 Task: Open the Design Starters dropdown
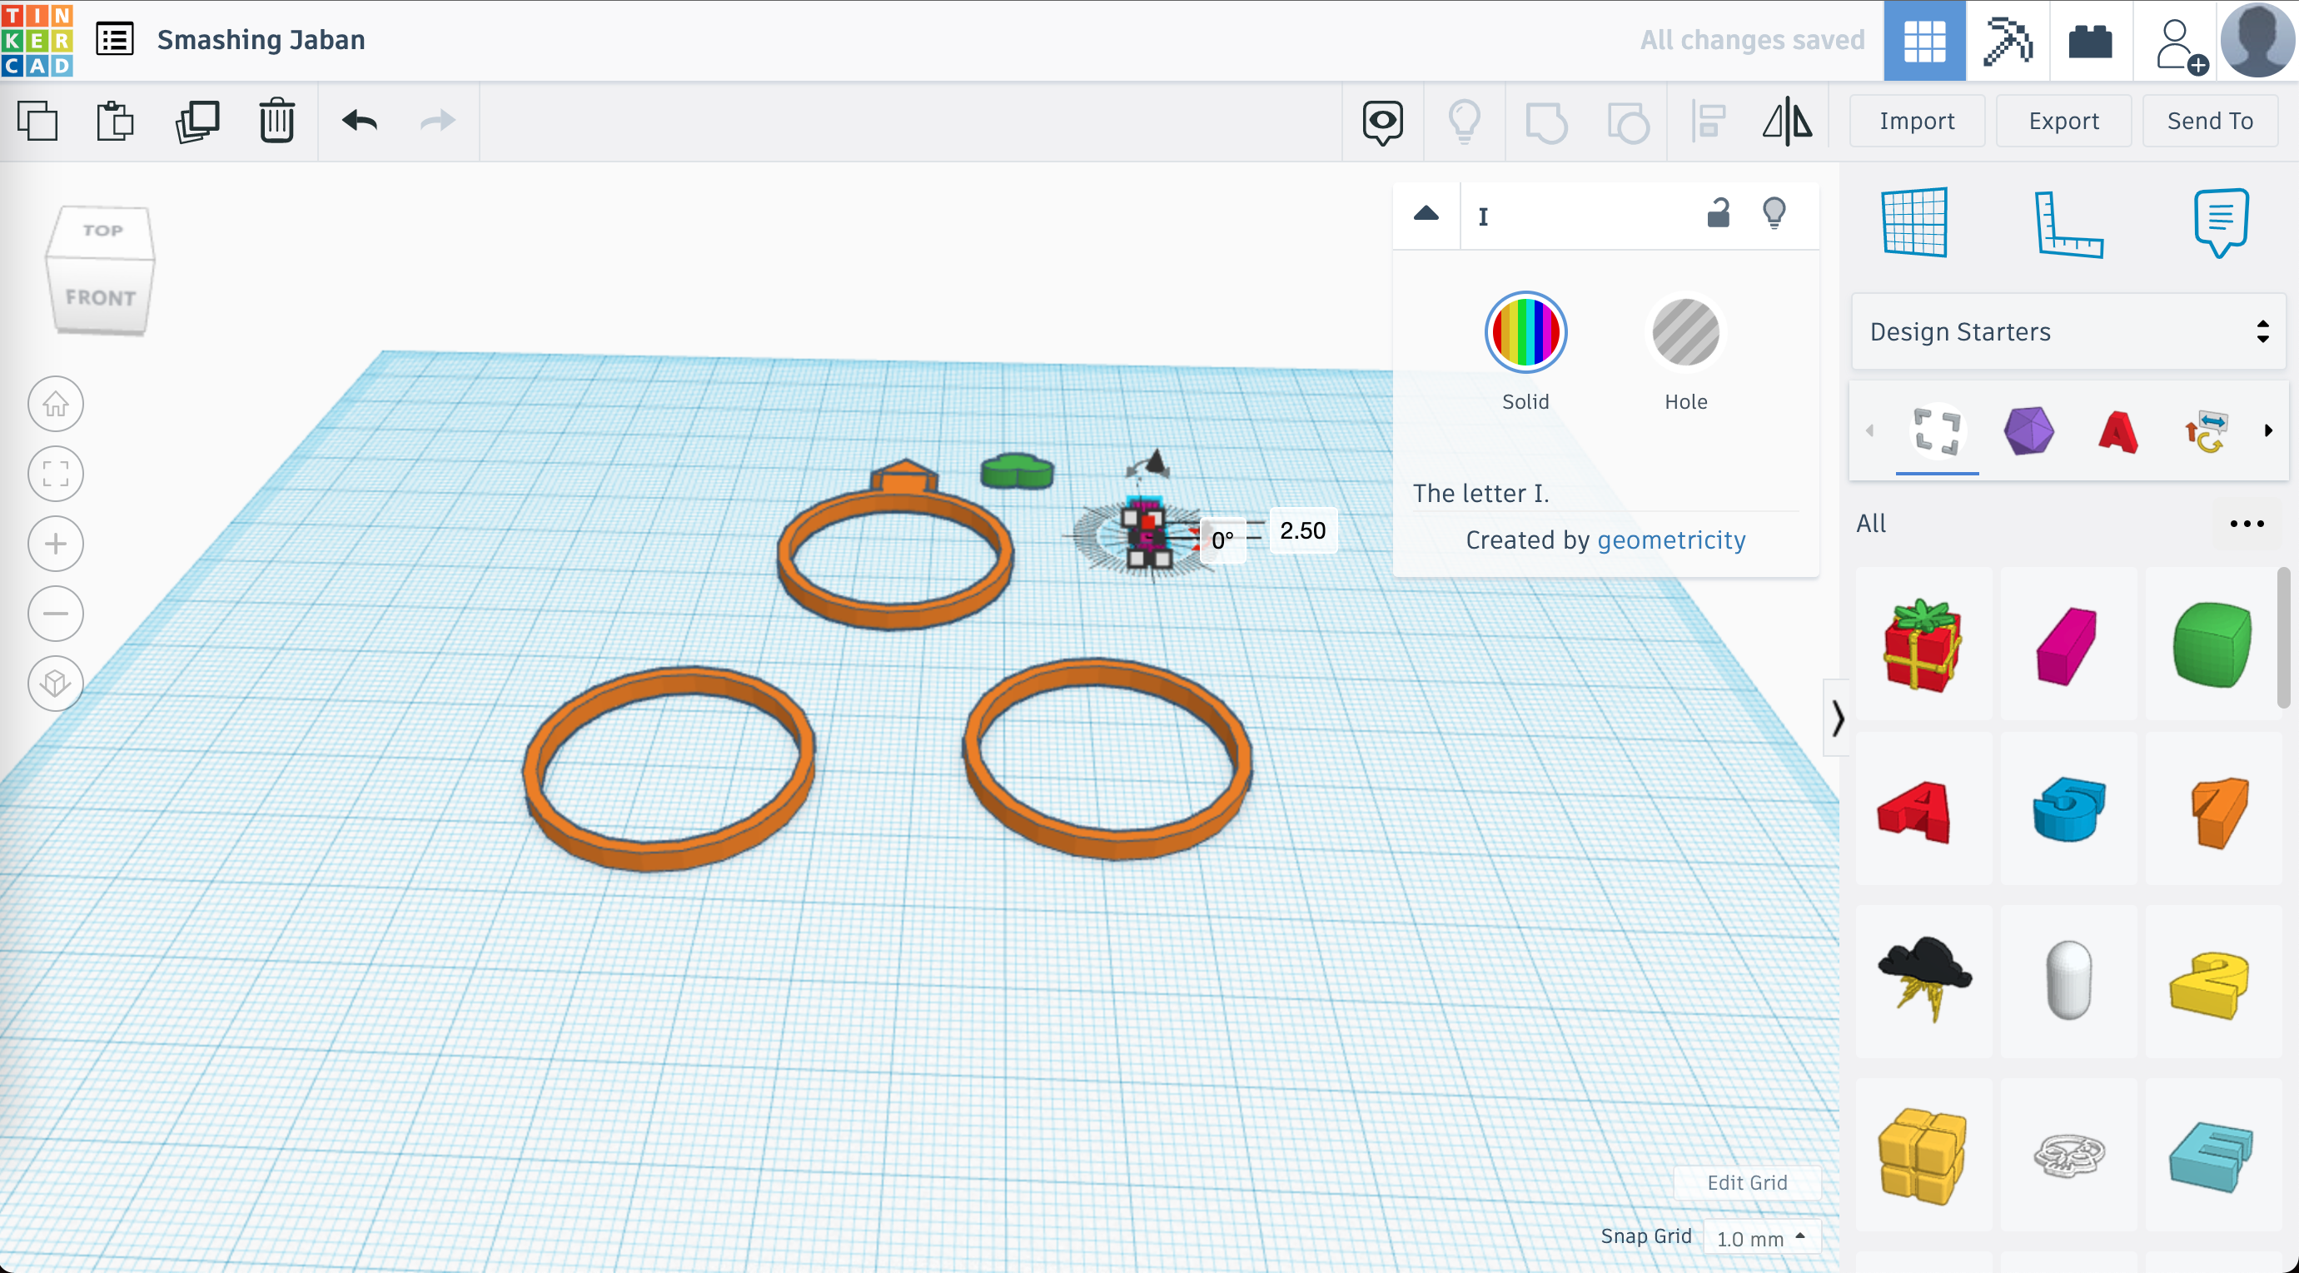pyautogui.click(x=2064, y=331)
